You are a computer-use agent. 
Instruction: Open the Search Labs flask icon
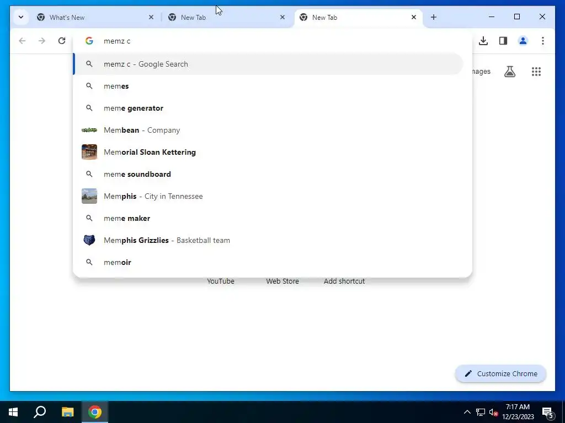pyautogui.click(x=509, y=72)
